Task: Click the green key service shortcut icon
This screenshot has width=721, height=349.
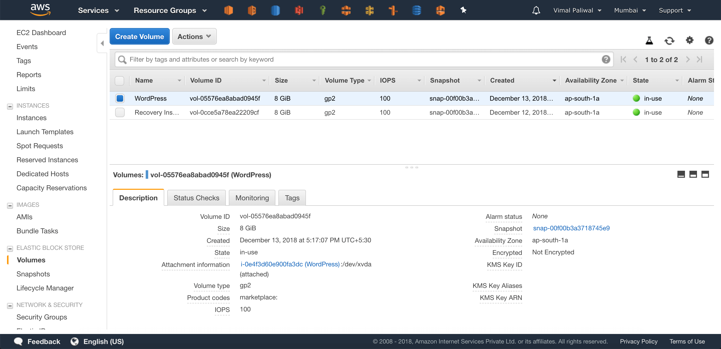Action: coord(322,10)
